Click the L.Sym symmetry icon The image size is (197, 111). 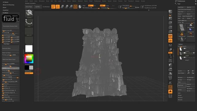point(170,45)
